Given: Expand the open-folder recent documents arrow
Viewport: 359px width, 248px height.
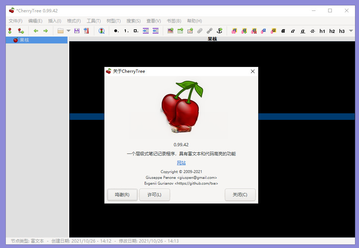Looking at the screenshot, I should pos(69,31).
